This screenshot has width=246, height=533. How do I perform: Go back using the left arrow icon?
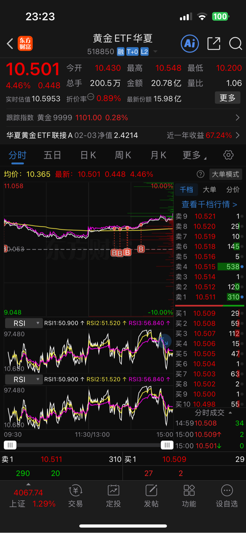tap(10, 44)
